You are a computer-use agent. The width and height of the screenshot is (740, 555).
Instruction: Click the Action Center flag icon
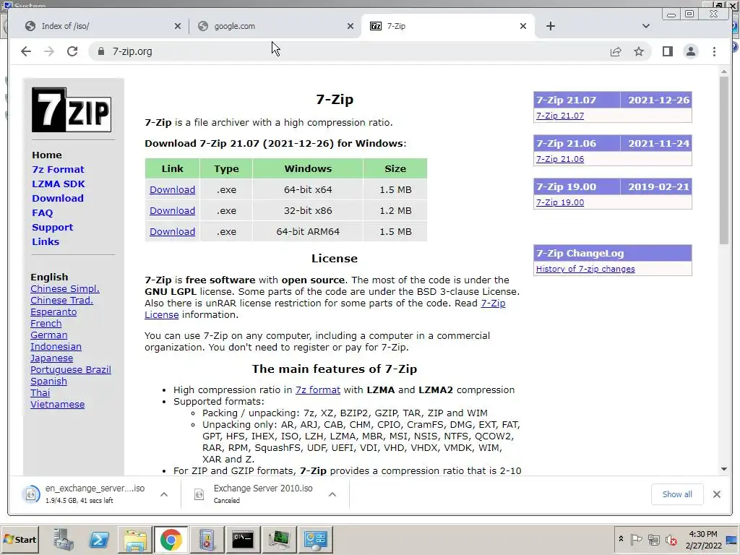pos(636,539)
